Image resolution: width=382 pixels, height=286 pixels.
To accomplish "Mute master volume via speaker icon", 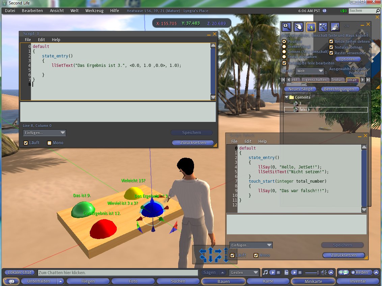I will coord(324,272).
